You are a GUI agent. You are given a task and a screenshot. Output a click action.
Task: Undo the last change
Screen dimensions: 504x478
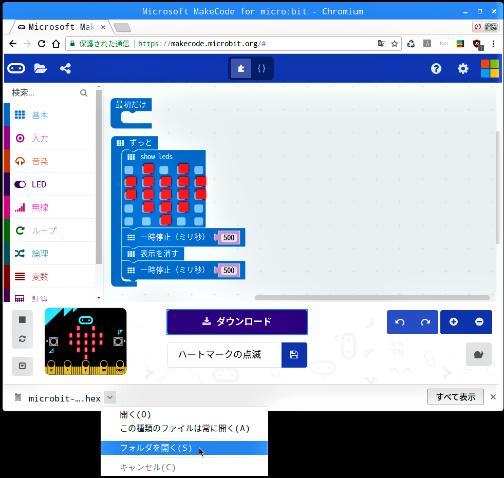(400, 322)
